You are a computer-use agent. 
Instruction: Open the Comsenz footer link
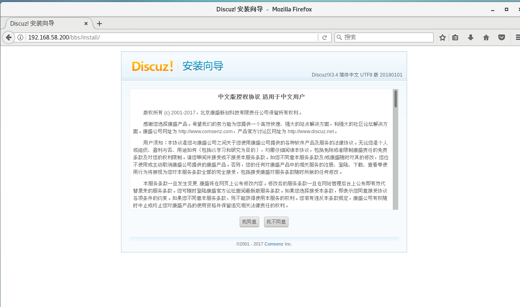click(274, 244)
